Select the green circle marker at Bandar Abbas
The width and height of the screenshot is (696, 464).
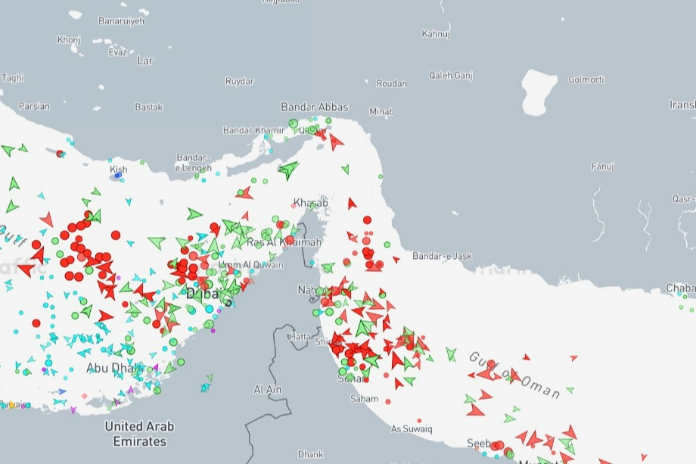click(x=294, y=123)
